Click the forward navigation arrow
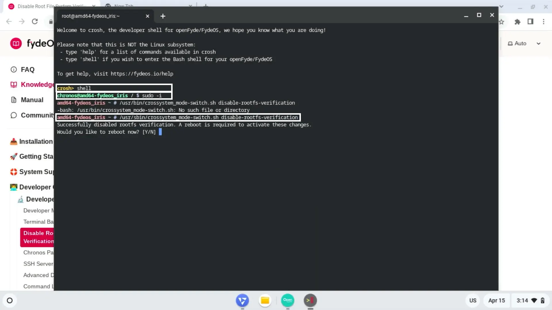Image resolution: width=552 pixels, height=310 pixels. [22, 22]
